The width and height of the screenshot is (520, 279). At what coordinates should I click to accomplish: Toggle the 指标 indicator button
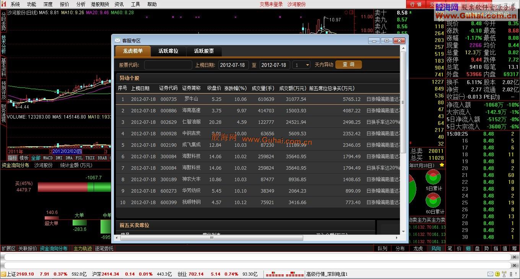point(13,158)
